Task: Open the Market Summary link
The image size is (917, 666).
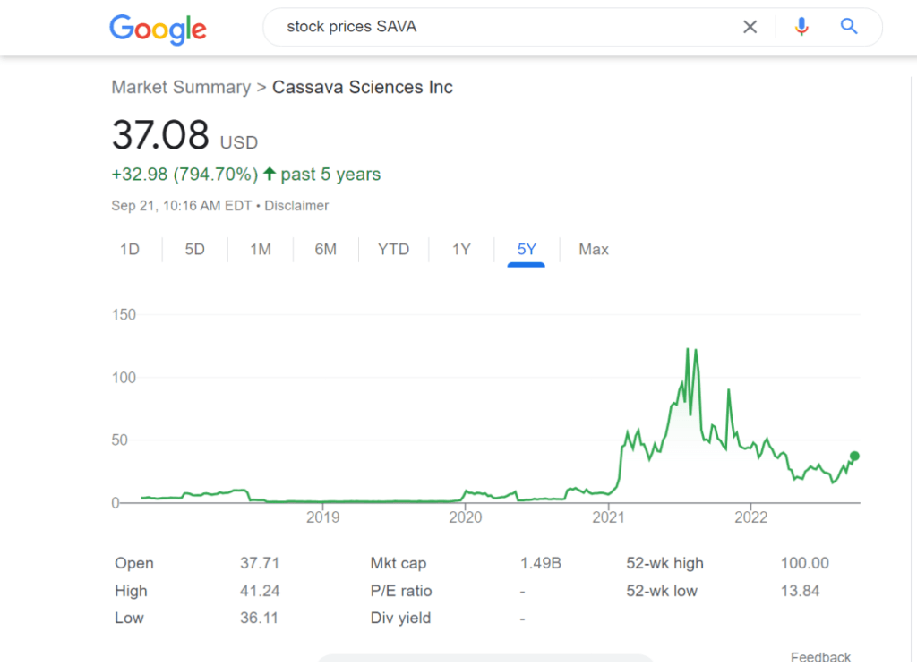Action: 181,87
